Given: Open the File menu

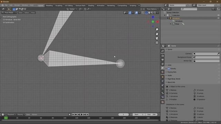Looking at the screenshot, I should 6,5.
